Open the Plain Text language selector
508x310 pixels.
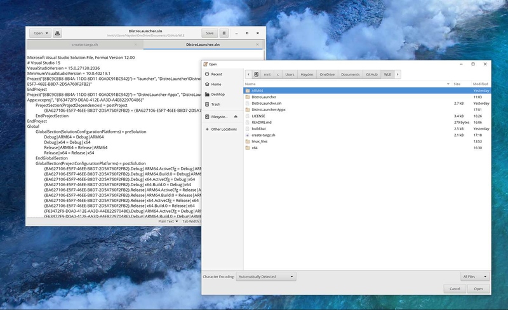tap(167, 221)
